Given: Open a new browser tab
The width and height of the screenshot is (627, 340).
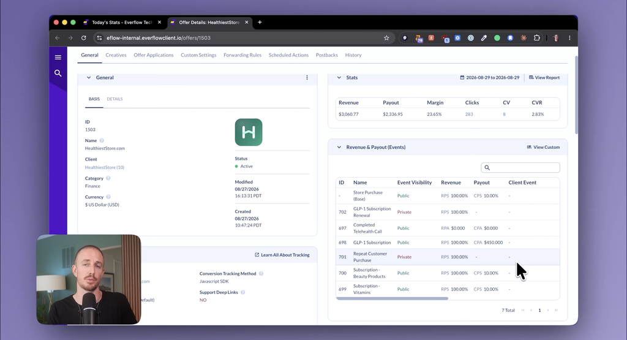Looking at the screenshot, I should coord(260,23).
